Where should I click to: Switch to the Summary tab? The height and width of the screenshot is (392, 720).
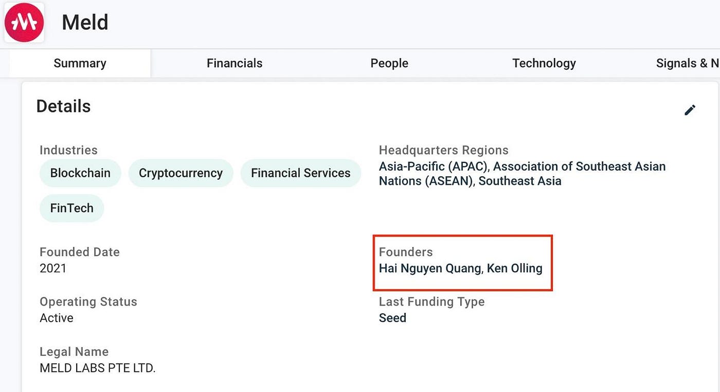click(x=80, y=63)
